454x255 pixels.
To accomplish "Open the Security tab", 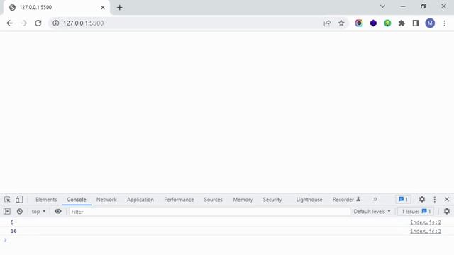I will click(x=272, y=200).
